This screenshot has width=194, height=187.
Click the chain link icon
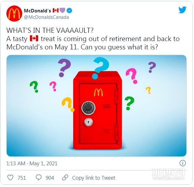(x=65, y=177)
